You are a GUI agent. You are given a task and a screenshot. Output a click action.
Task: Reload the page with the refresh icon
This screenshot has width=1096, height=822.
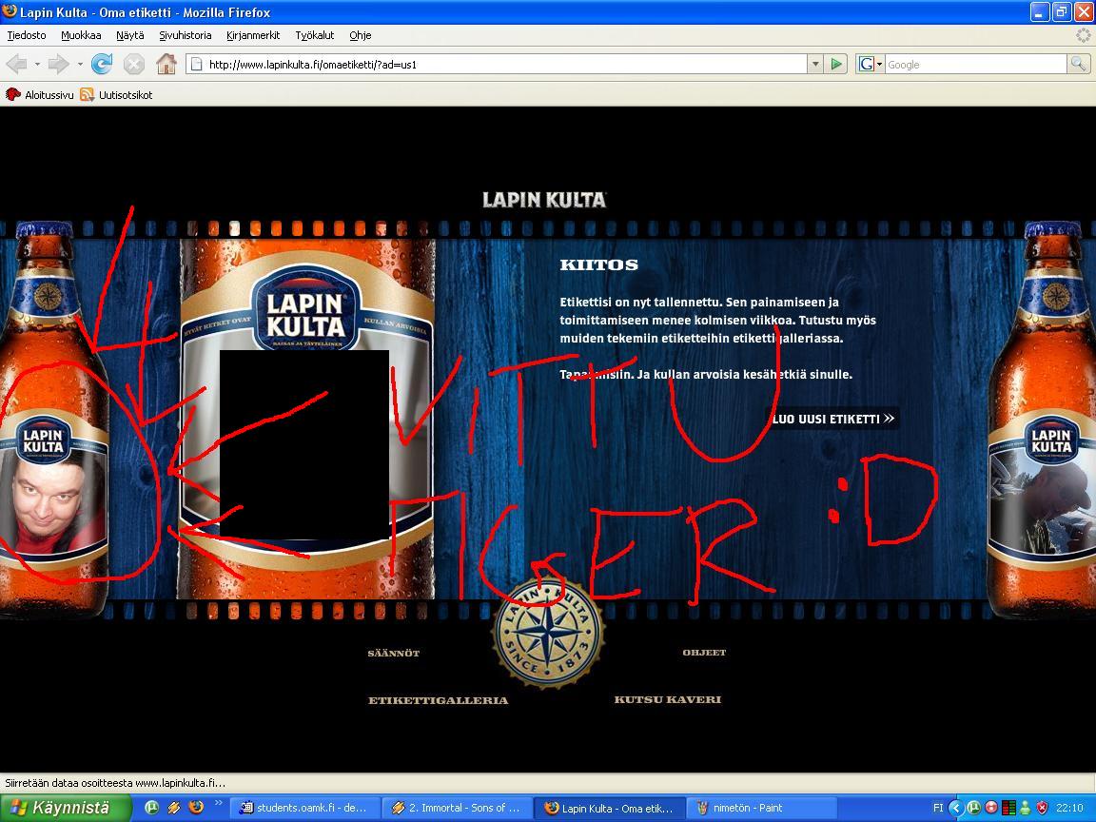pos(102,65)
